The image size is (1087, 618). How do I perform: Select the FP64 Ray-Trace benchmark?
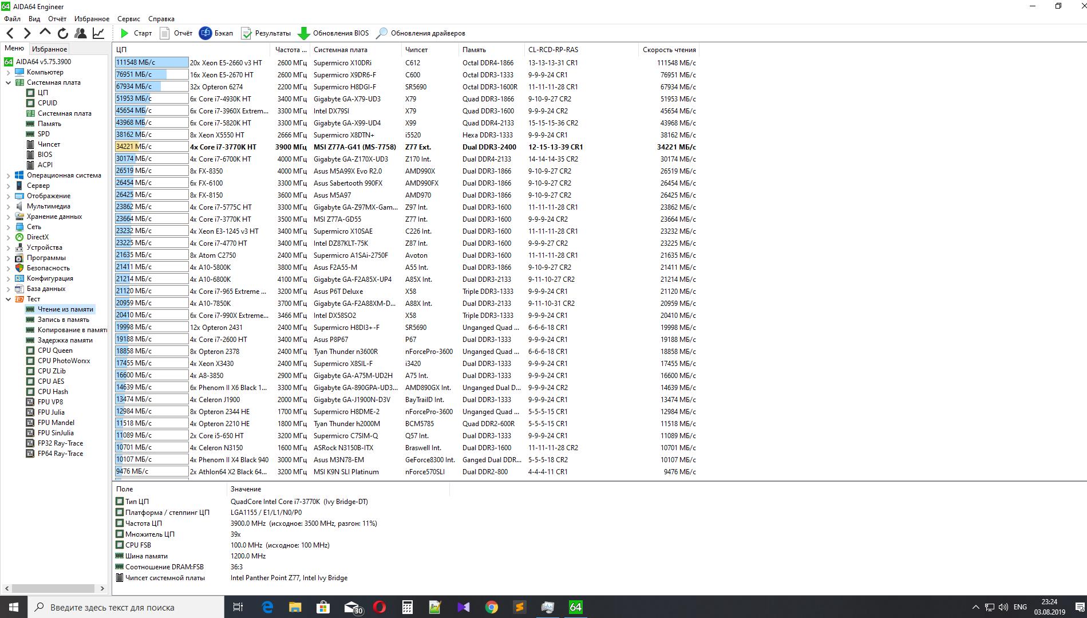coord(60,454)
